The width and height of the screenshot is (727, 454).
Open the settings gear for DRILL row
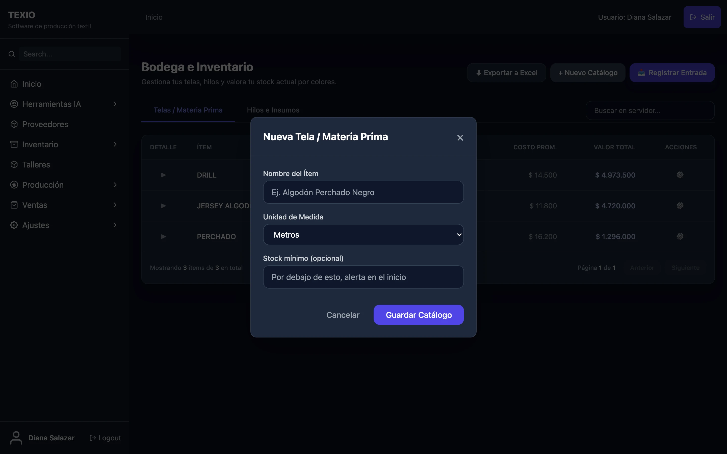click(680, 175)
